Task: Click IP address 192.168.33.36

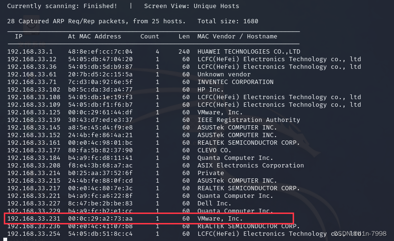Action: 32,66
